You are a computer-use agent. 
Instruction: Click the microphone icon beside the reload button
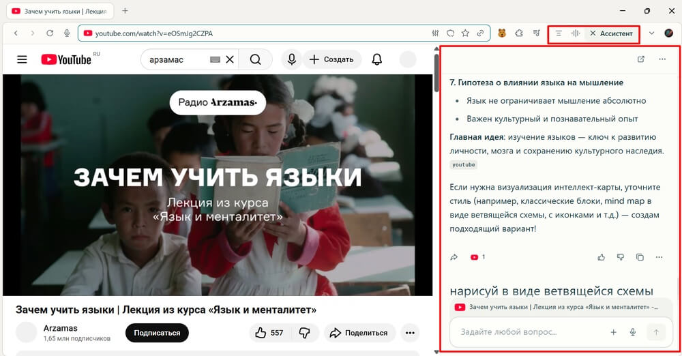coord(67,33)
